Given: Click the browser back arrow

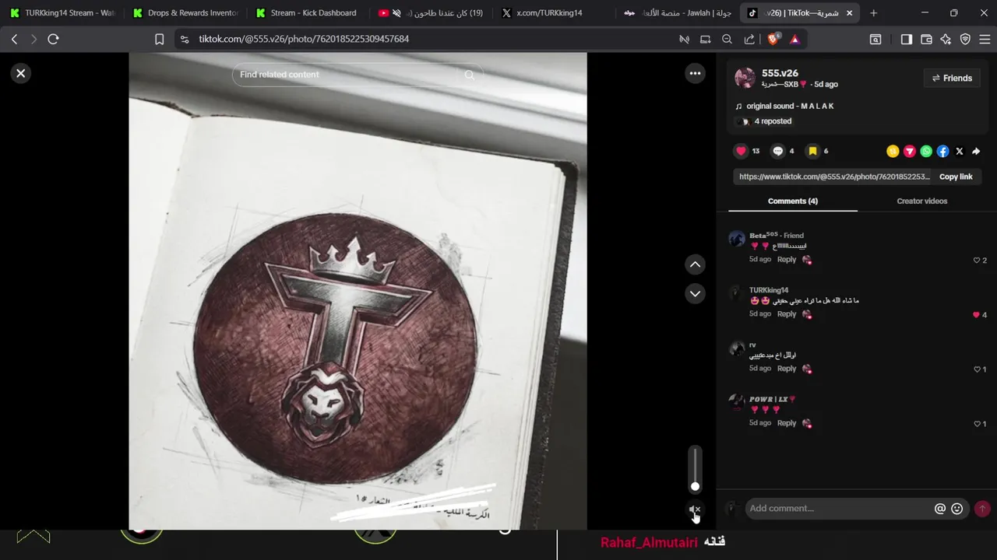Looking at the screenshot, I should click(14, 39).
